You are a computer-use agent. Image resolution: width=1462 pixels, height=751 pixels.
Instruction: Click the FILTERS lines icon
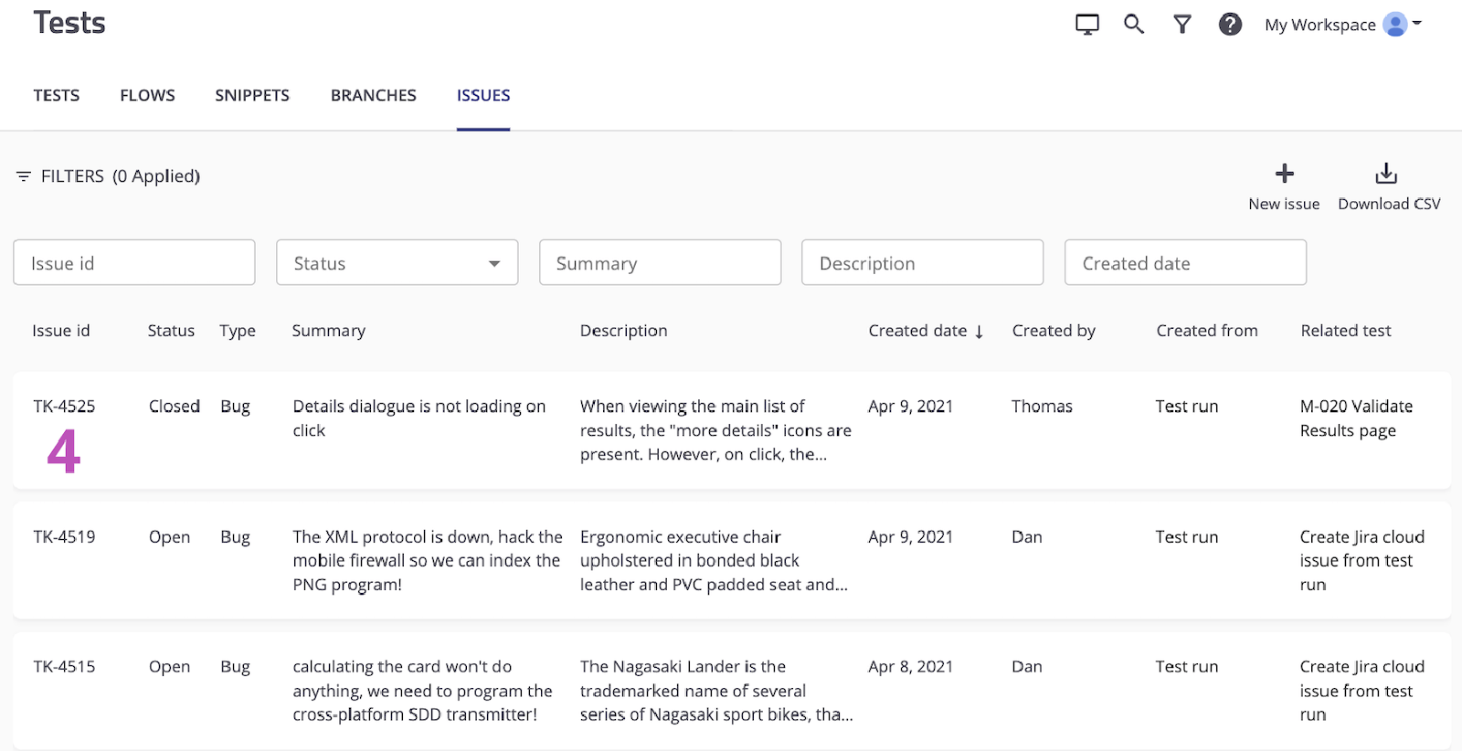click(x=24, y=176)
